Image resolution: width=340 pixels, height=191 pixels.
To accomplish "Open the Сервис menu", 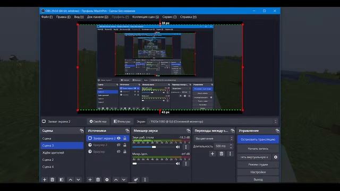I will [169, 17].
